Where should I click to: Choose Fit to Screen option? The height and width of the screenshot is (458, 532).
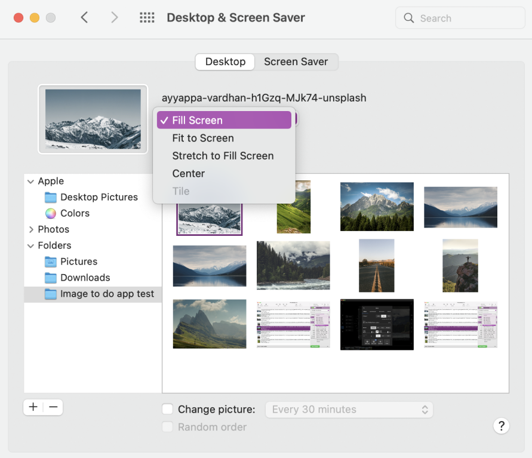pyautogui.click(x=224, y=138)
